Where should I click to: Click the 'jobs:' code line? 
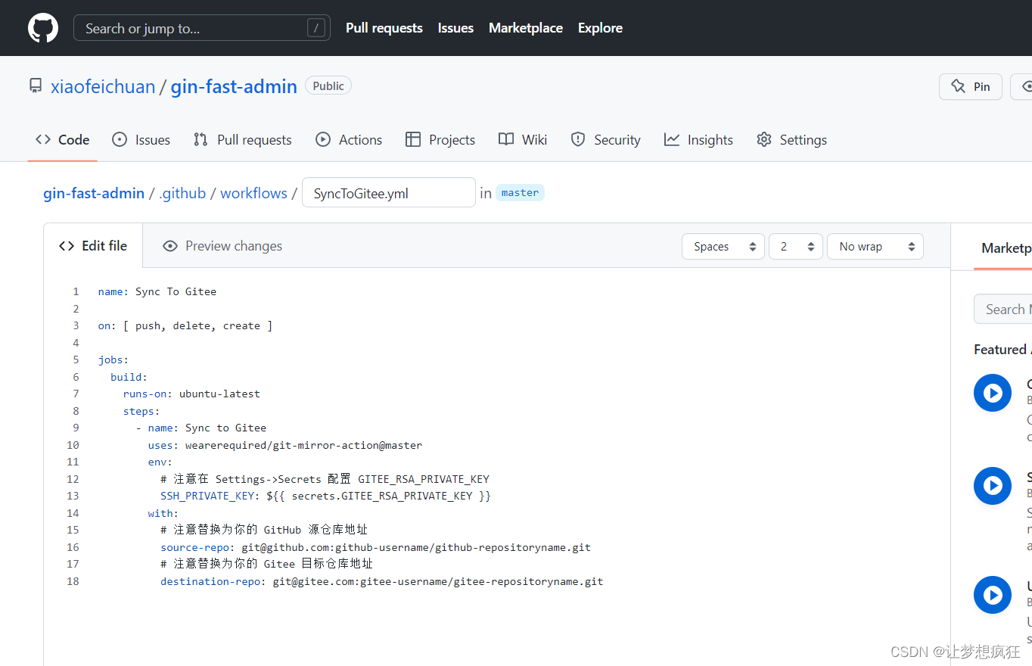(x=113, y=359)
